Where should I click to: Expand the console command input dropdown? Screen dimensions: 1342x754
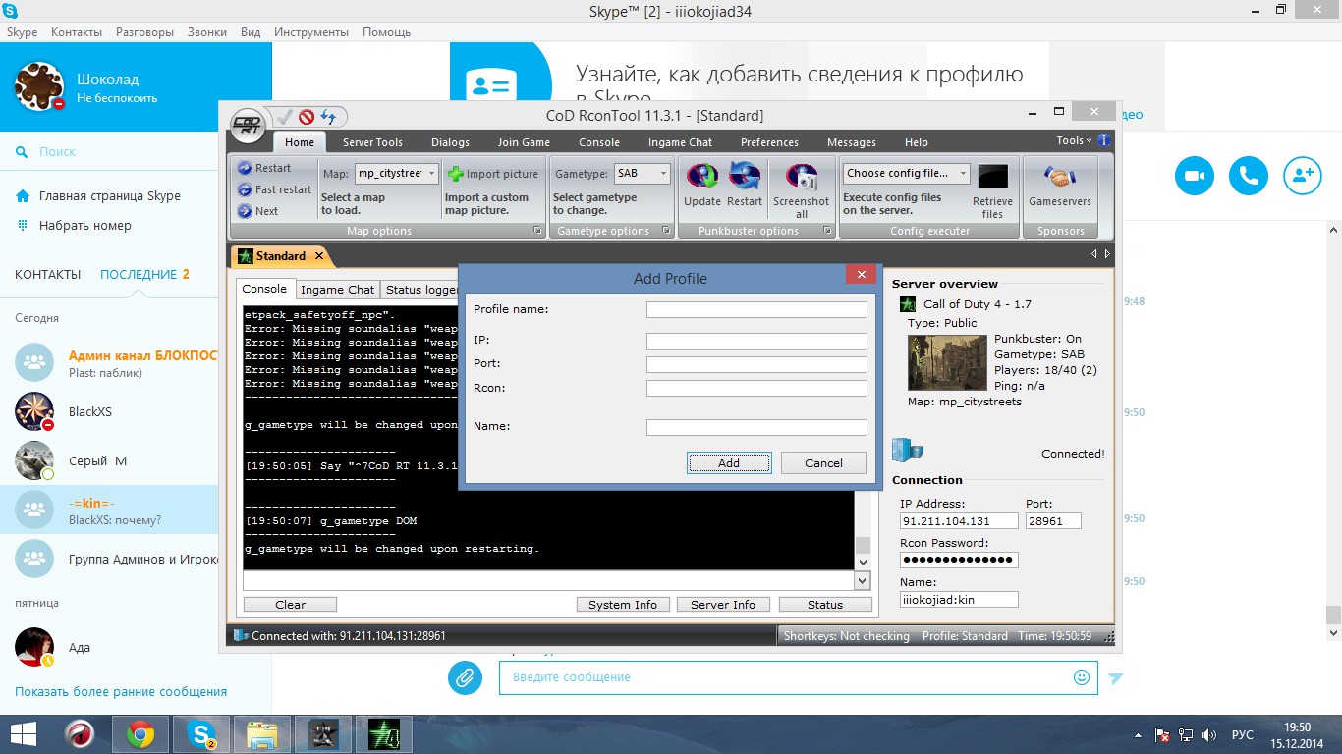click(863, 581)
